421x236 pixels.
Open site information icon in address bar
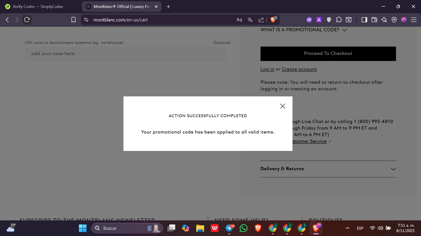(86, 20)
